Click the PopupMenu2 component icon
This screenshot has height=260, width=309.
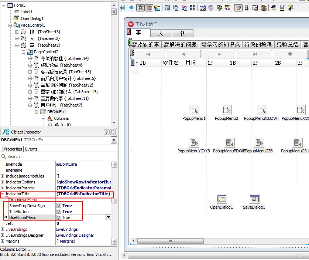click(x=226, y=110)
